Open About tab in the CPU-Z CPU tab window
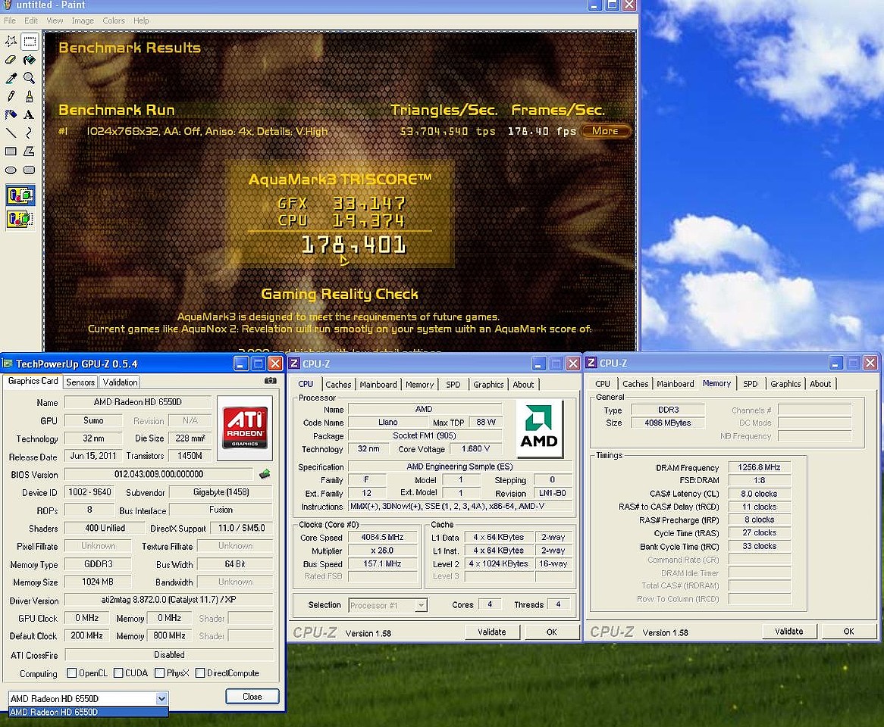Screen dimensions: 884x727 pos(523,384)
